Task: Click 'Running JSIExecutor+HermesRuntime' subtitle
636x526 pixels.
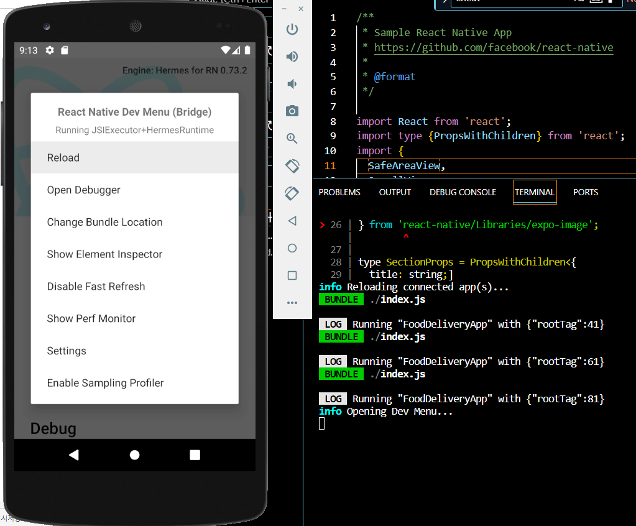Action: 135,130
